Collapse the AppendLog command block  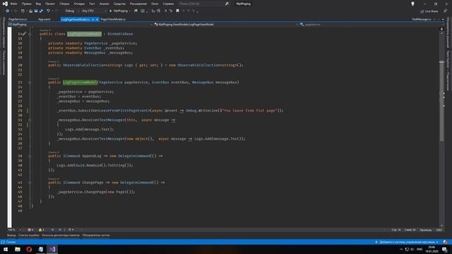pos(30,156)
